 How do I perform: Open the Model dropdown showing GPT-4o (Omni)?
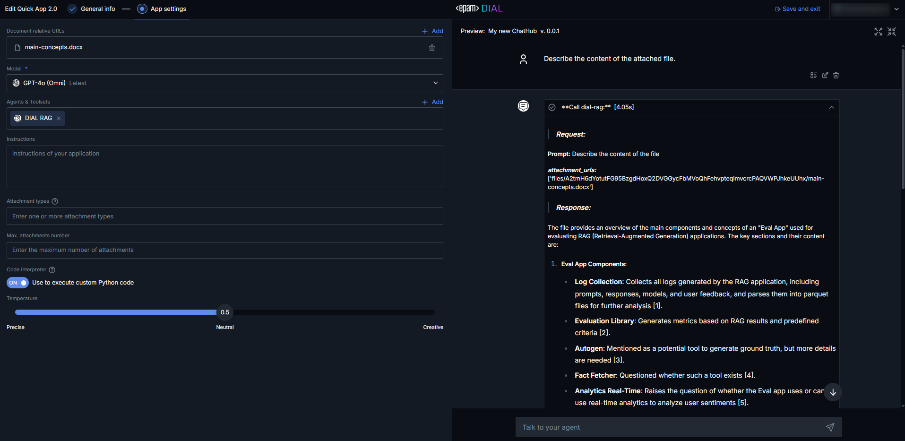click(x=225, y=83)
